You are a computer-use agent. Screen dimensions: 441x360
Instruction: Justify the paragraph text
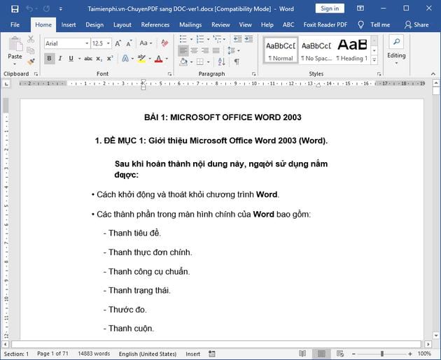pos(216,50)
